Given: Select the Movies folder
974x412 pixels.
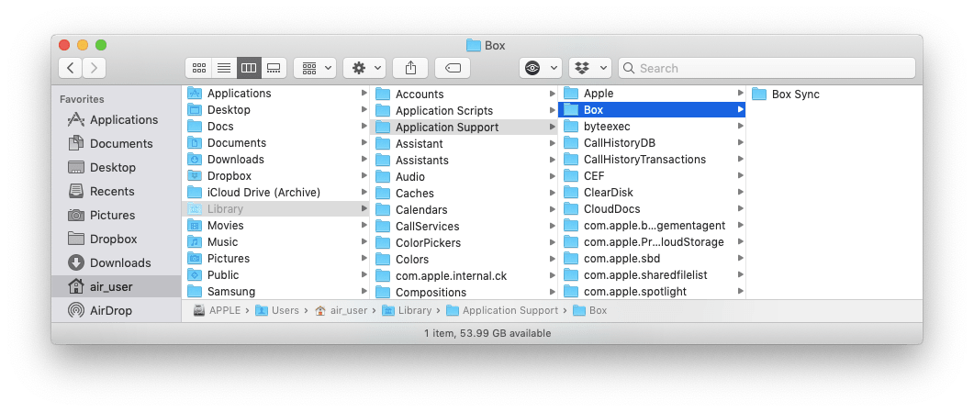Looking at the screenshot, I should (275, 225).
